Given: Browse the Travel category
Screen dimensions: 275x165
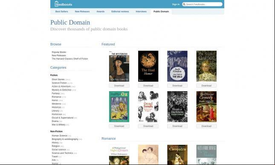Looking at the screenshot, I should [55, 156].
